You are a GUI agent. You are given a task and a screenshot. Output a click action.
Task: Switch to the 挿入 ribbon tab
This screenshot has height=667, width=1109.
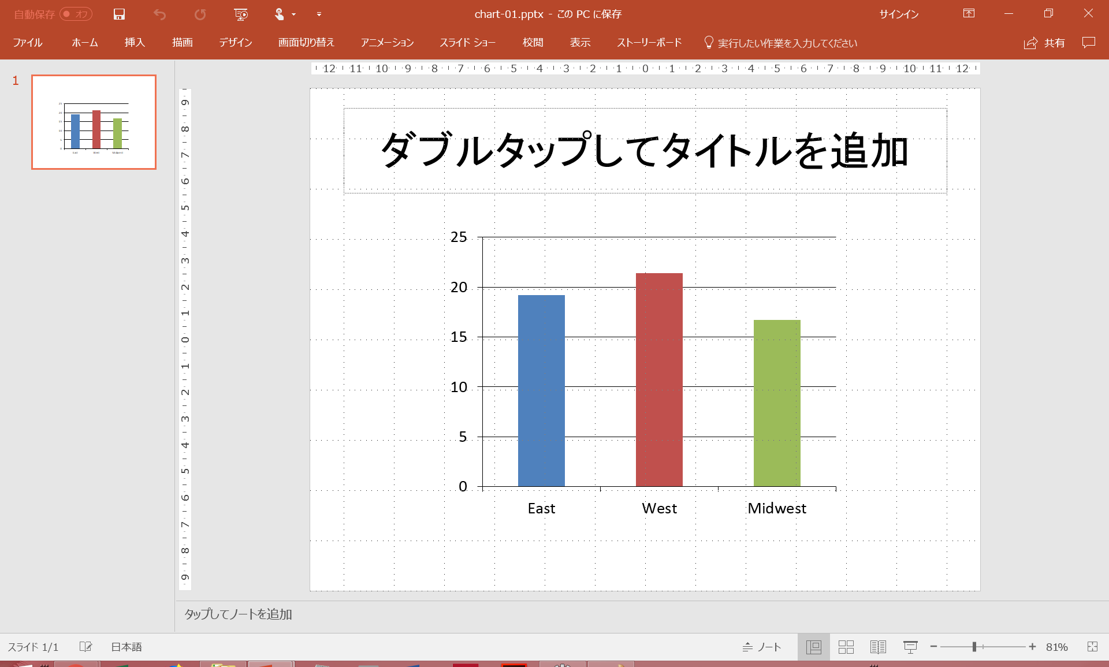(134, 42)
